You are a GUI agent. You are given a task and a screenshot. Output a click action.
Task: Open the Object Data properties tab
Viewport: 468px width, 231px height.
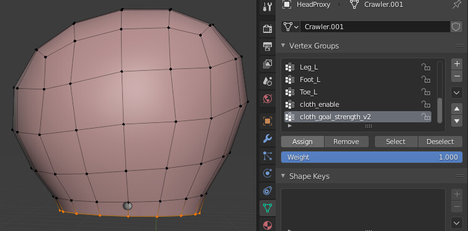(267, 208)
